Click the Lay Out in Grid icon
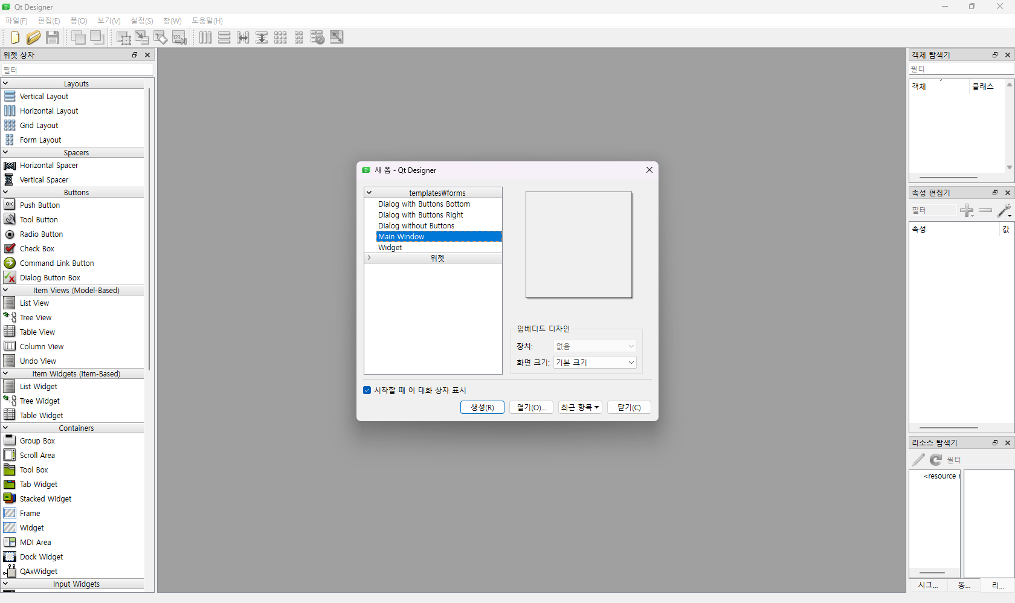 click(x=280, y=37)
